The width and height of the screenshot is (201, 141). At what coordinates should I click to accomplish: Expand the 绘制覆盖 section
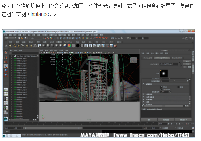144,99
